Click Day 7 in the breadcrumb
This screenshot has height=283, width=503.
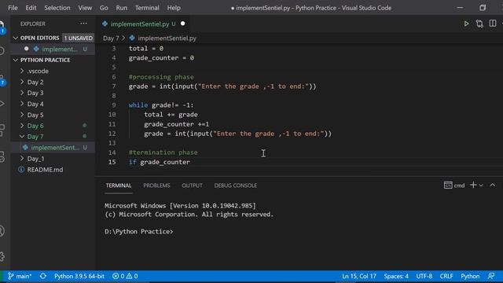click(111, 39)
